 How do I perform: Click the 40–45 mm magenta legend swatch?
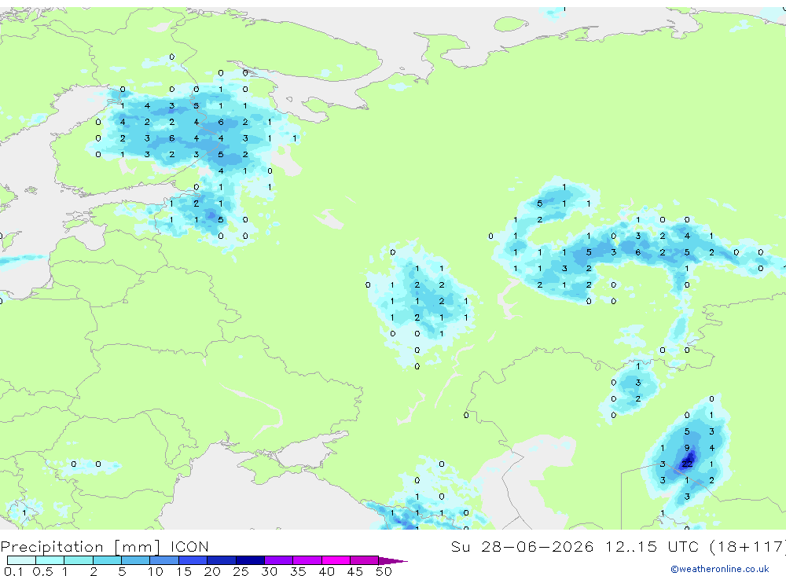(336, 560)
